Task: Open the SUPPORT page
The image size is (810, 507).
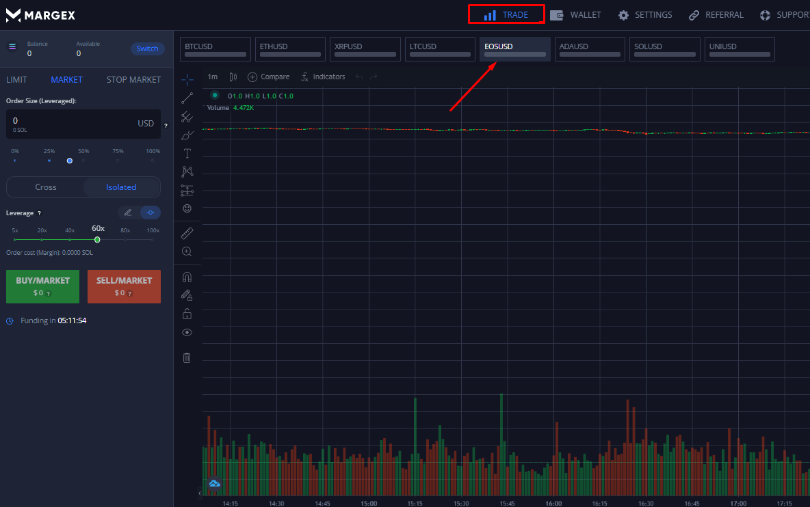Action: click(785, 15)
